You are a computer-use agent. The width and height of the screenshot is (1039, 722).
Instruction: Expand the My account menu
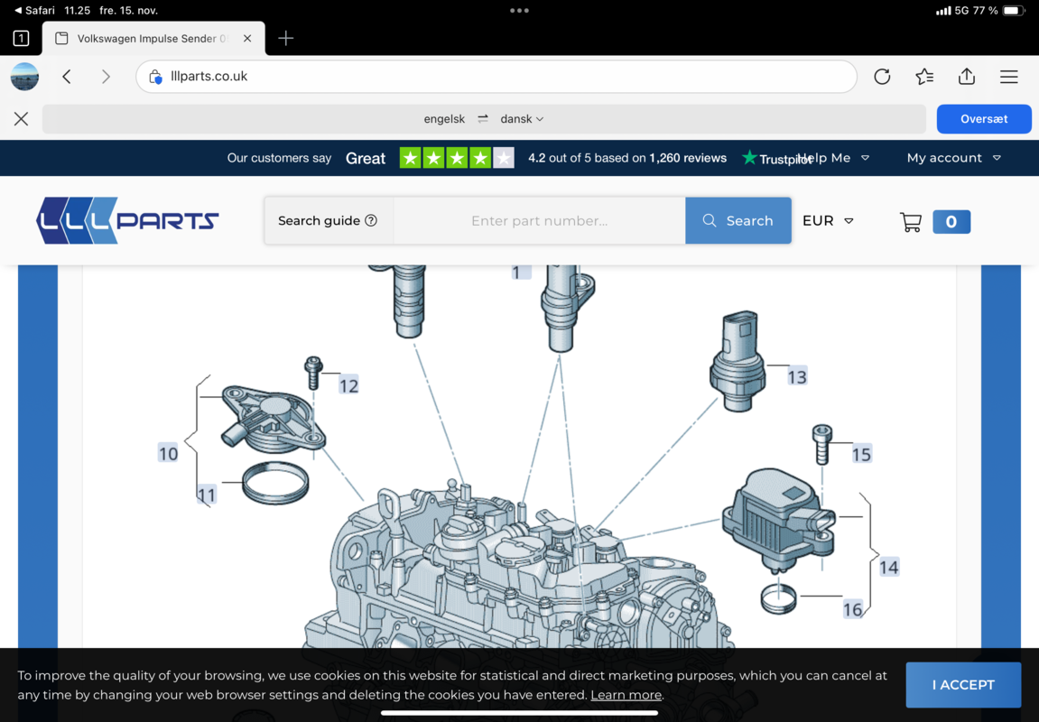click(x=953, y=158)
